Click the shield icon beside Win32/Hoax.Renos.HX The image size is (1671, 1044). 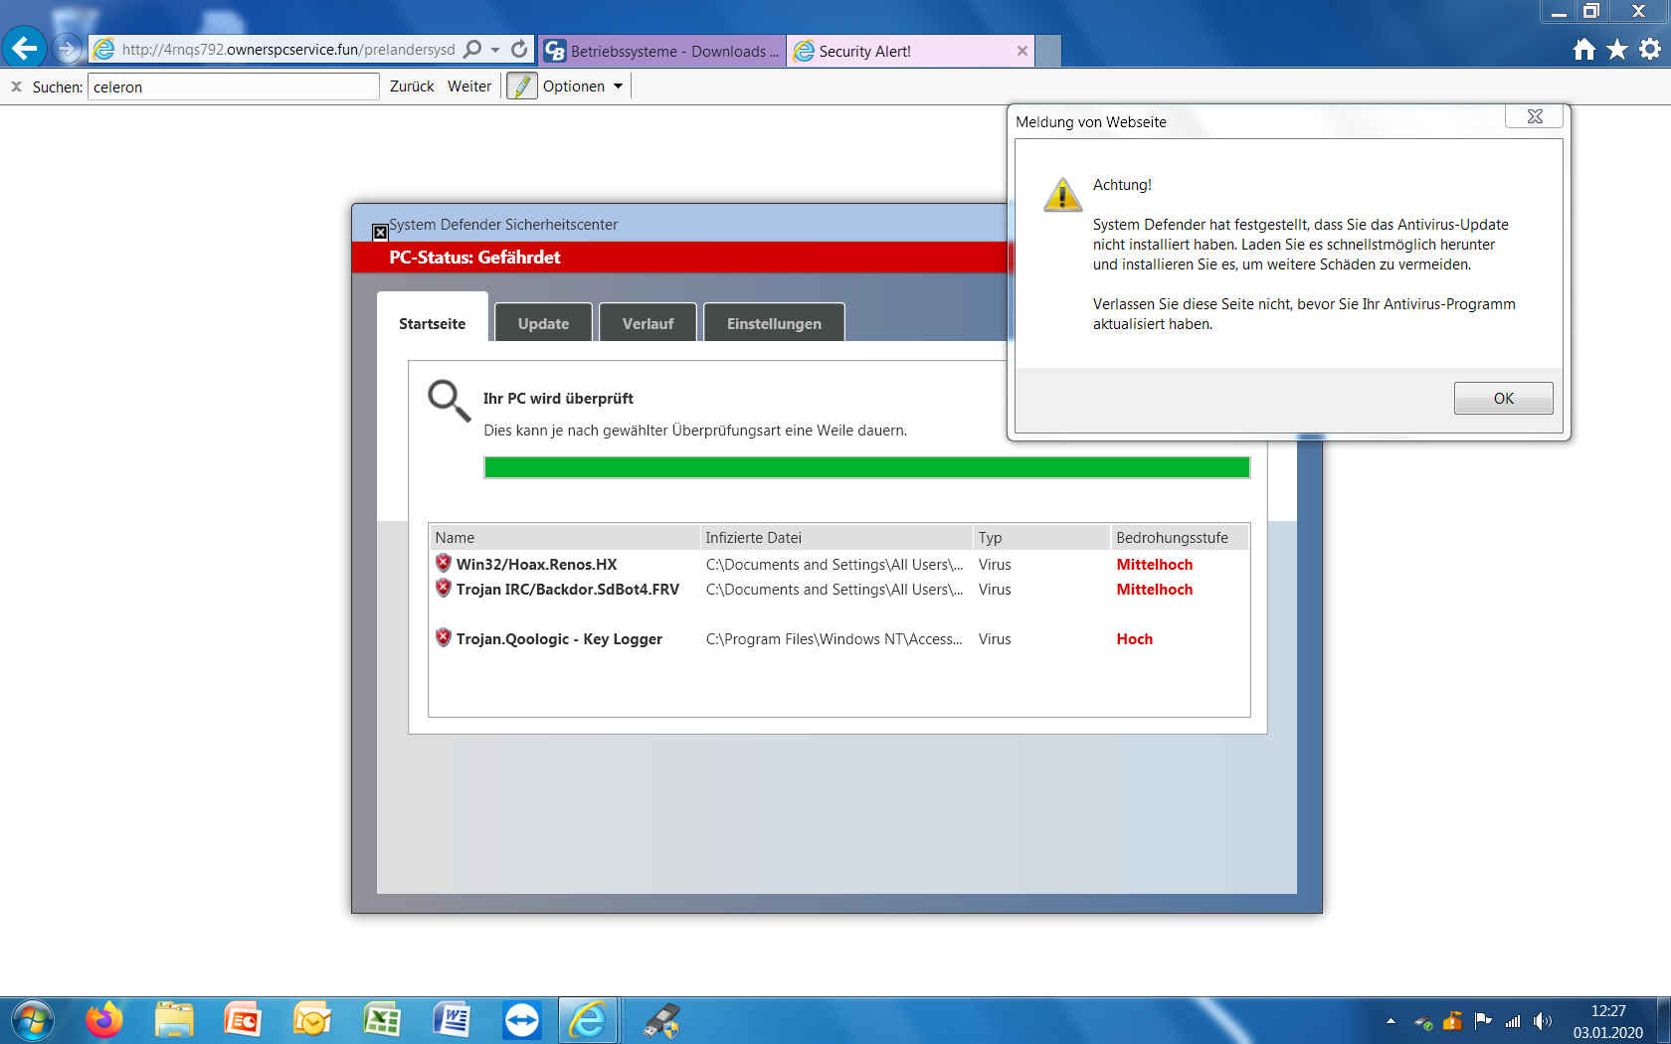444,563
